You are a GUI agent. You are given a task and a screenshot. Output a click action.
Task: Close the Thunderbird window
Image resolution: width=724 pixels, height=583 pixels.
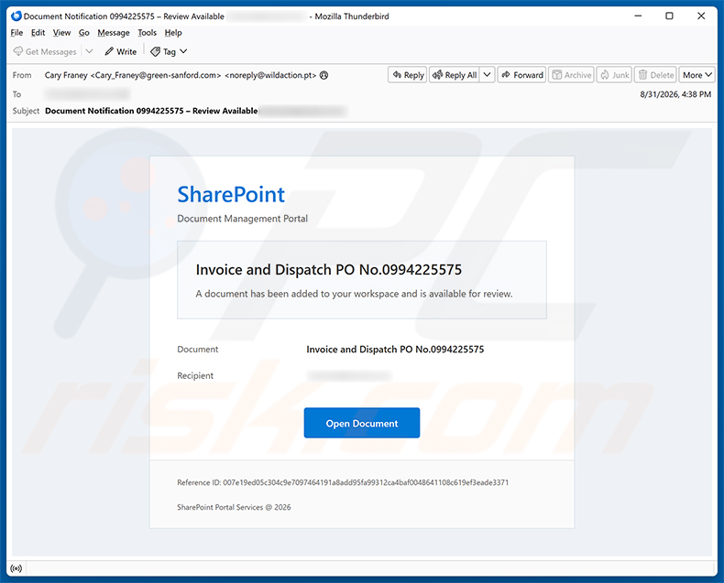[701, 16]
